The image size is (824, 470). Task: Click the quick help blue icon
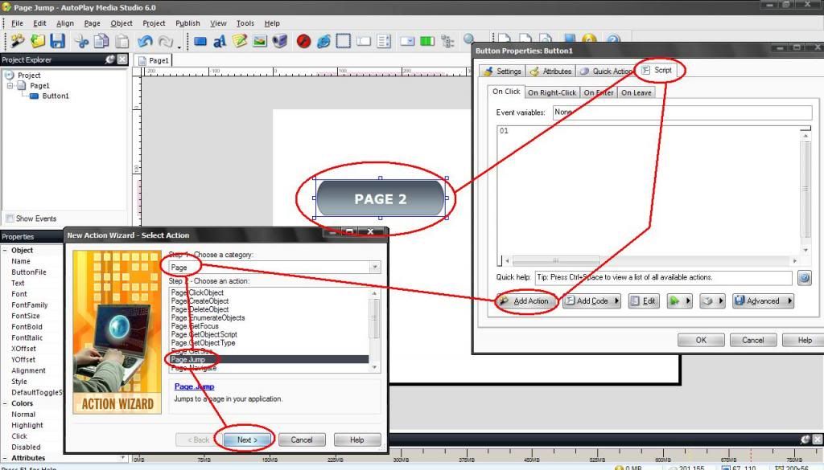pyautogui.click(x=803, y=278)
